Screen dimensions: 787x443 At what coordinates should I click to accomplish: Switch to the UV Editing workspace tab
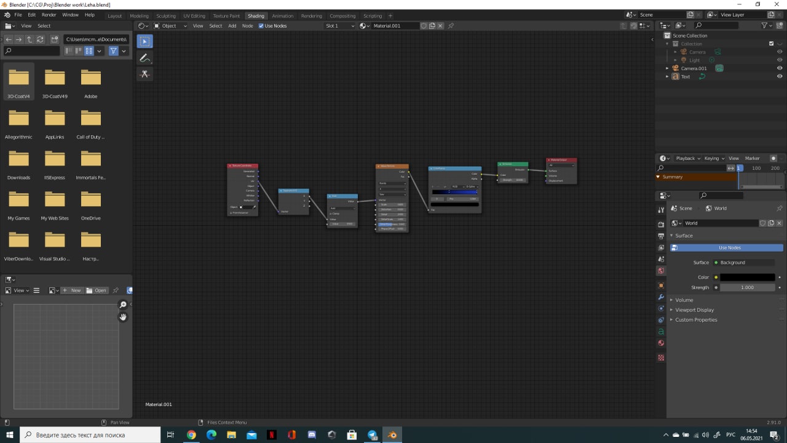point(194,16)
